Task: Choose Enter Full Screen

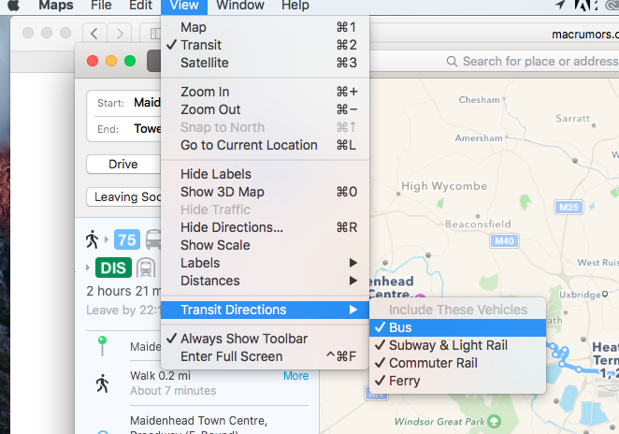Action: [x=265, y=356]
